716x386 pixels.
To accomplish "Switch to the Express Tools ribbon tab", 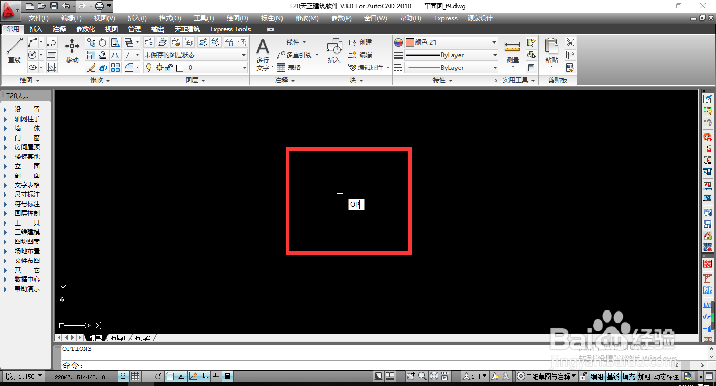I will tap(231, 29).
